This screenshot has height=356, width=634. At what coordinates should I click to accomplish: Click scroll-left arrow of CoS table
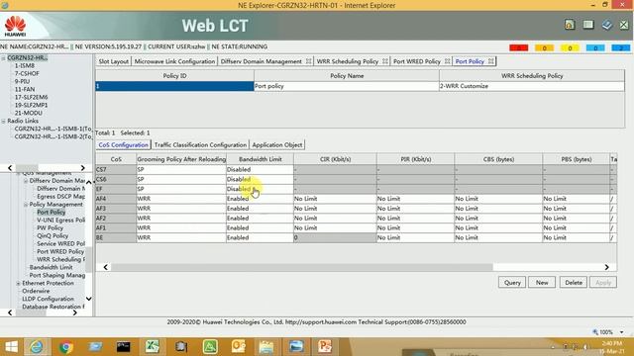pyautogui.click(x=106, y=267)
